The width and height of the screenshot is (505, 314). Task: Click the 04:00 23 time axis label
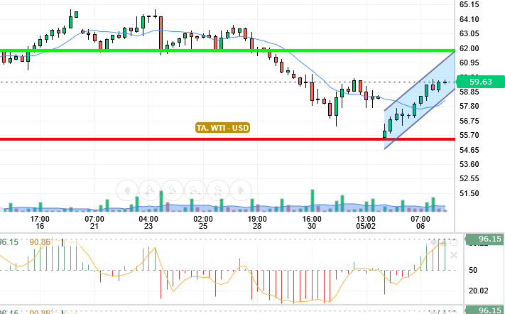coord(148,222)
